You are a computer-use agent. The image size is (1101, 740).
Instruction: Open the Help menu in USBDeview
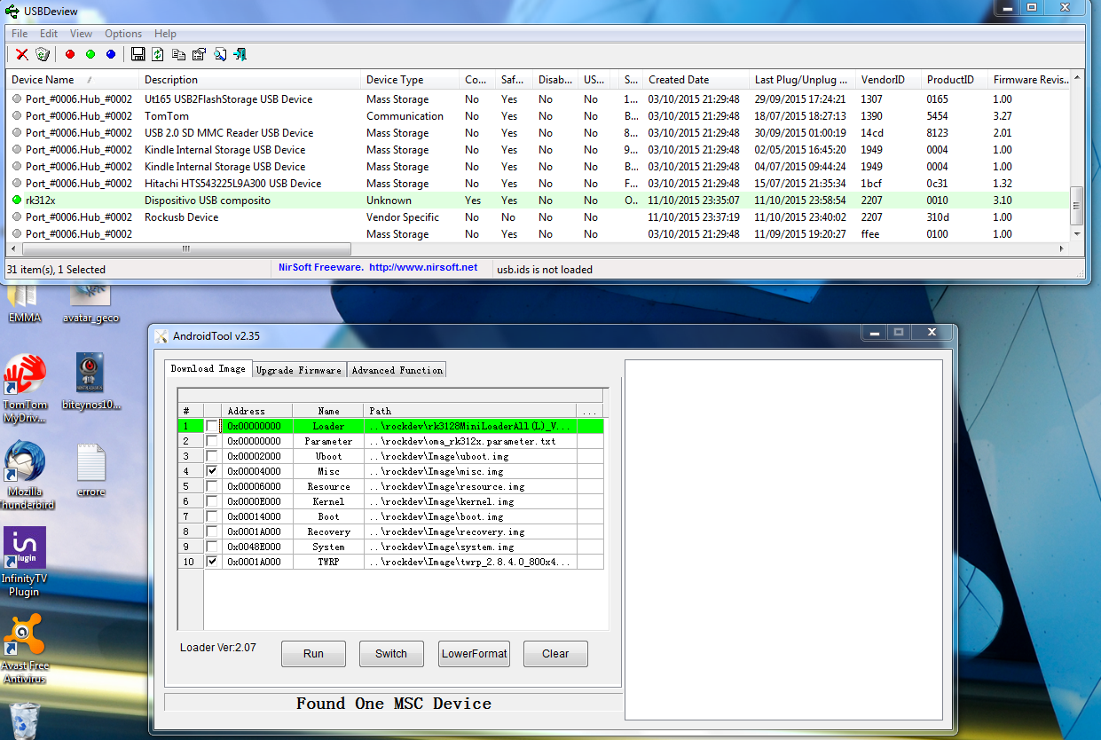click(x=165, y=34)
